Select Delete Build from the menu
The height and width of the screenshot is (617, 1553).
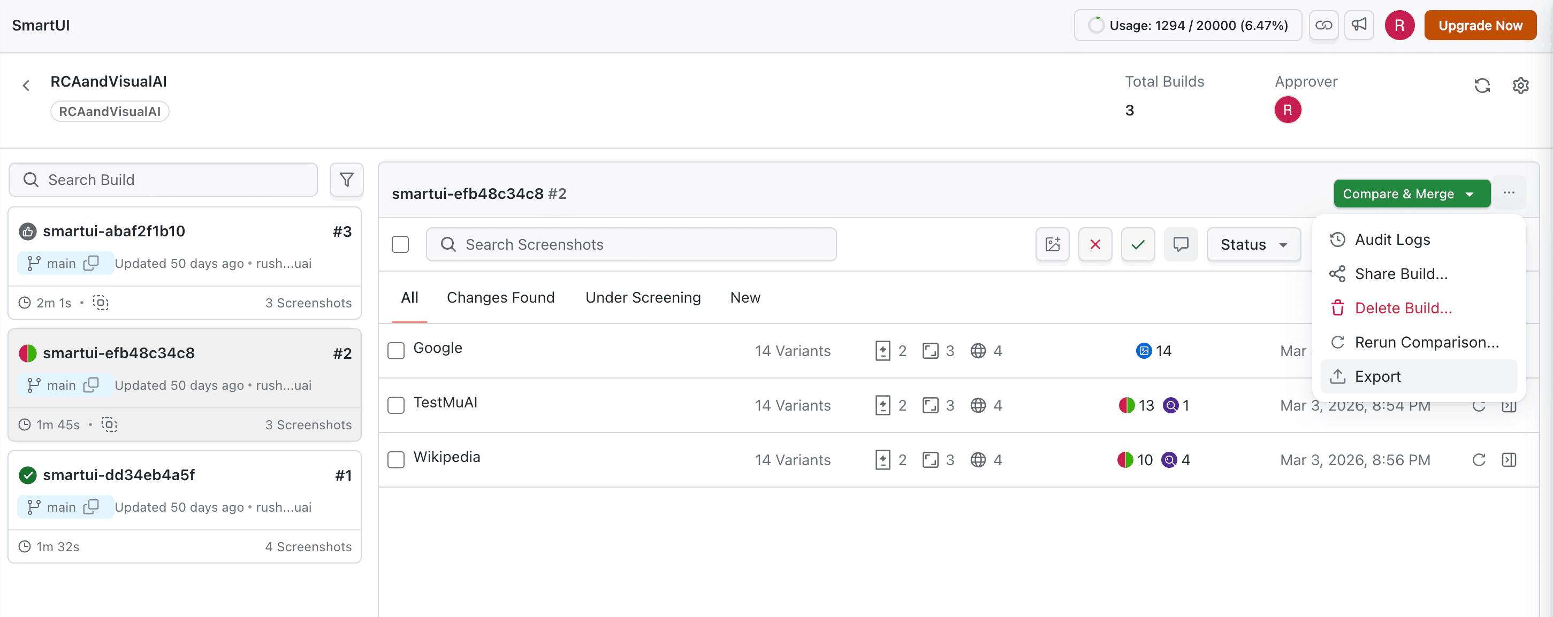(1404, 307)
